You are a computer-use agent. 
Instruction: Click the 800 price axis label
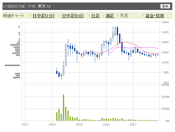coord(166,72)
